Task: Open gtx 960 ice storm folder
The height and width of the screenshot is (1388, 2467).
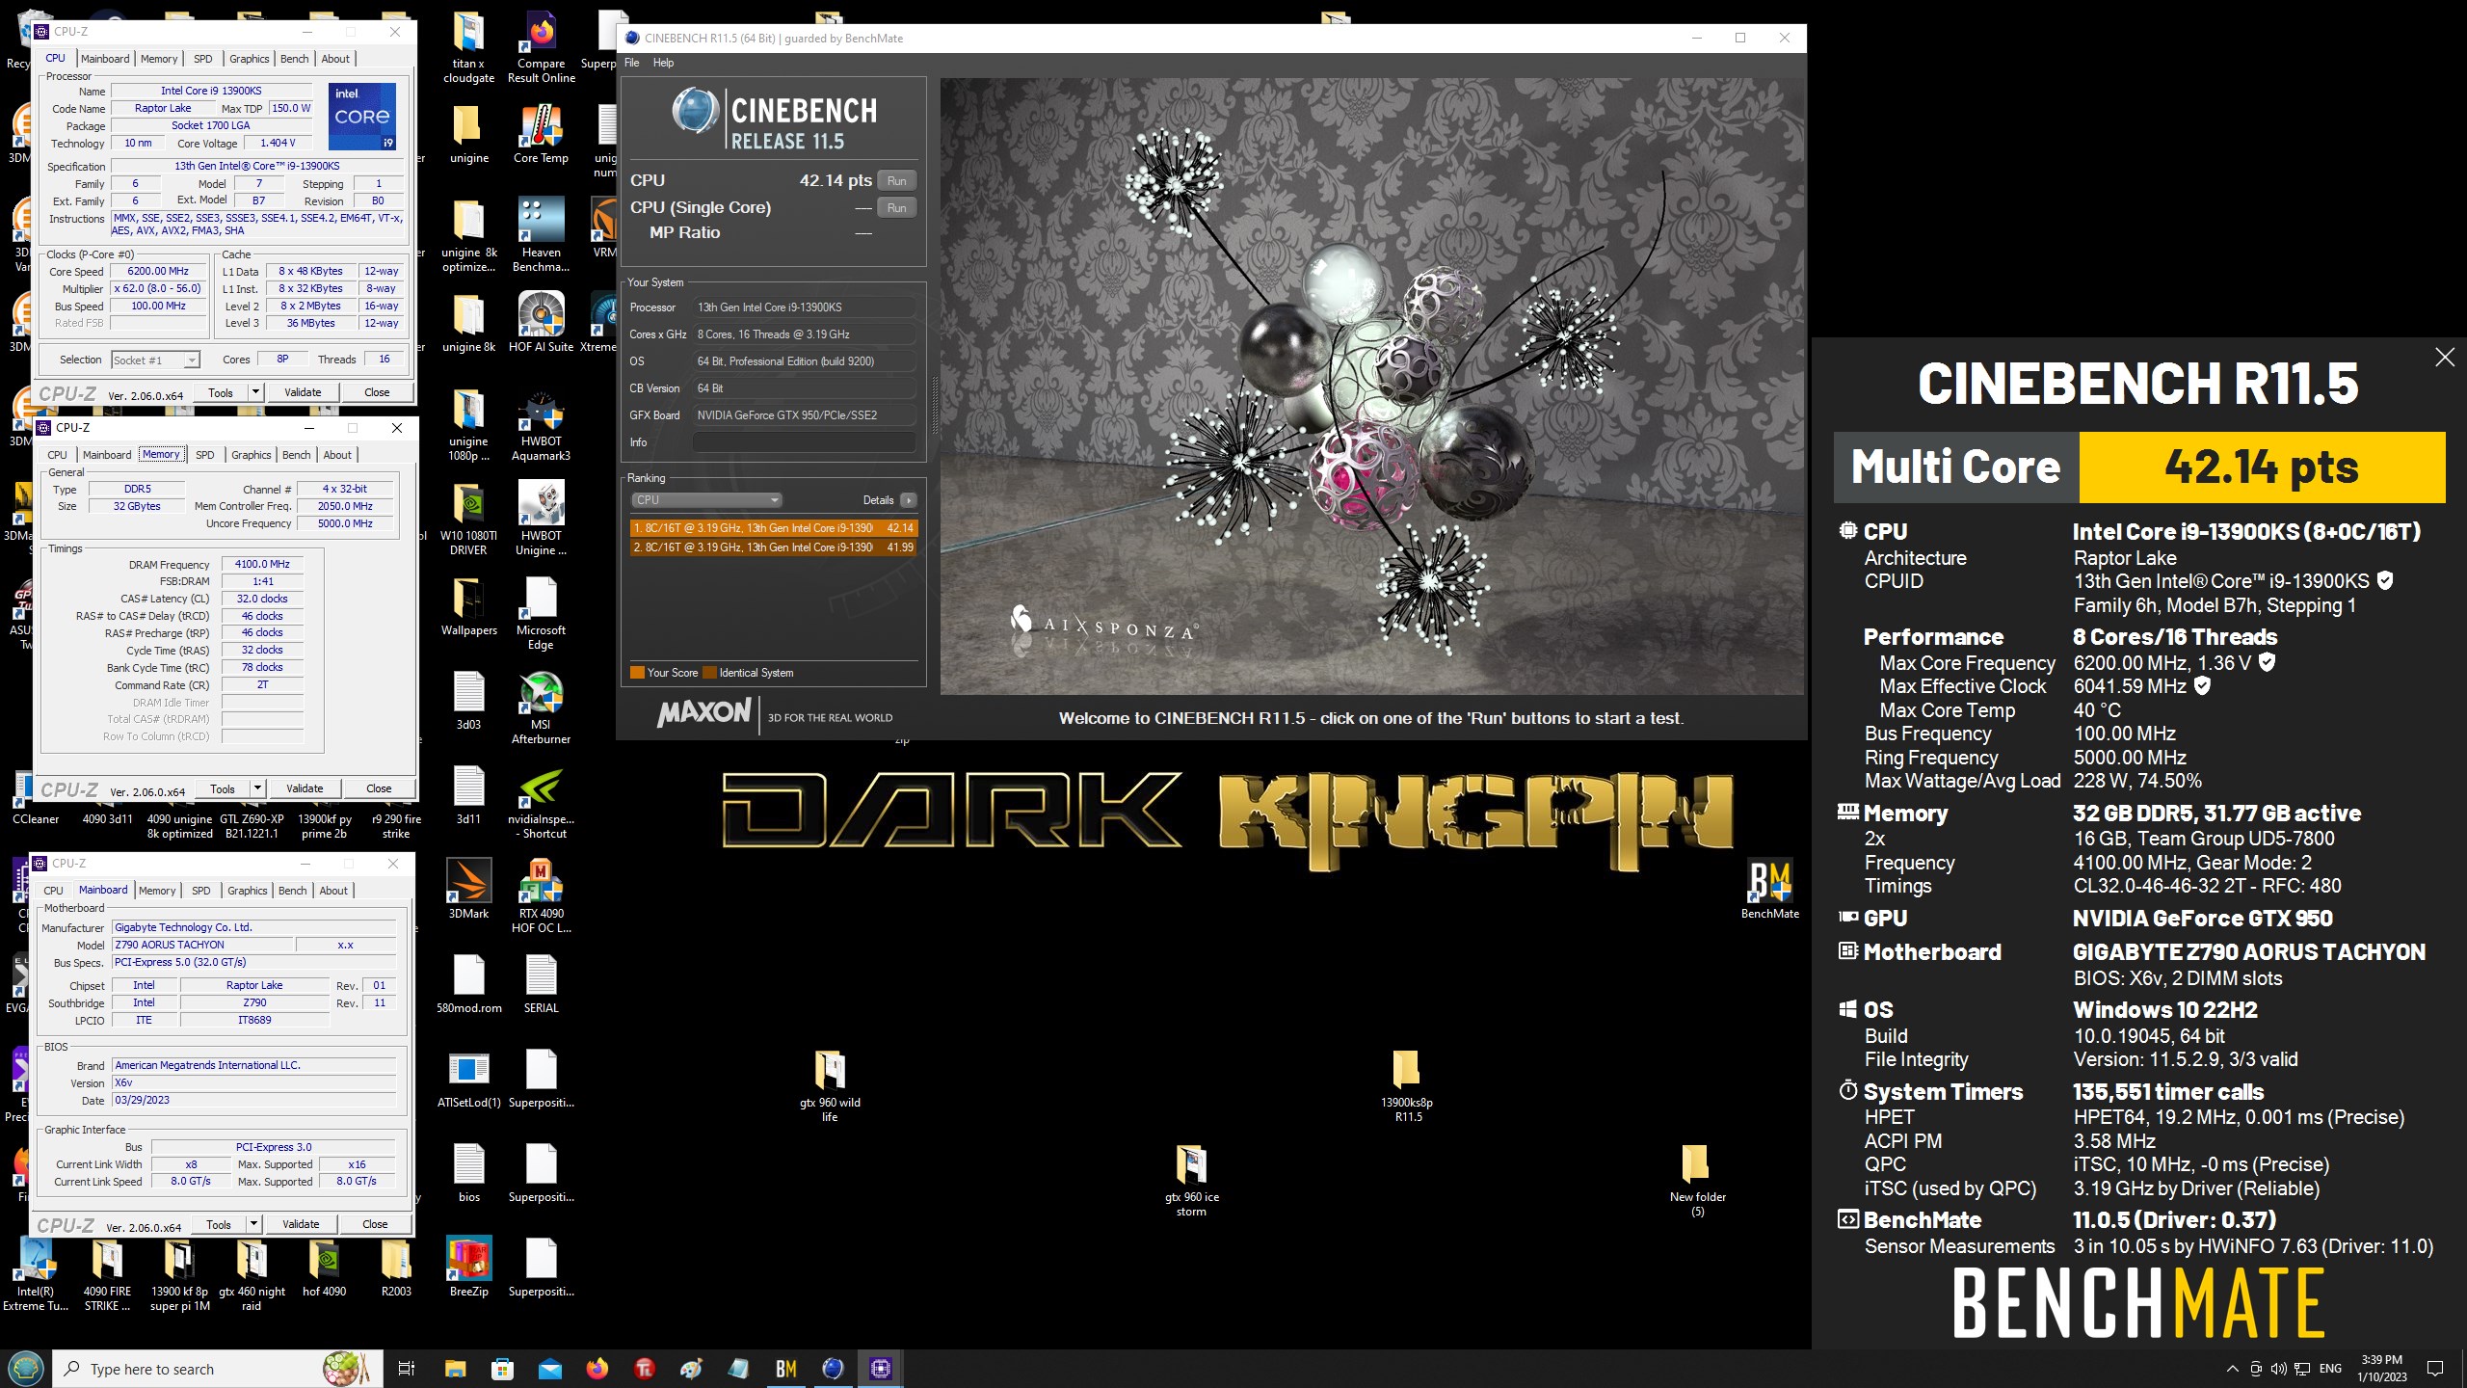Action: click(1191, 1180)
